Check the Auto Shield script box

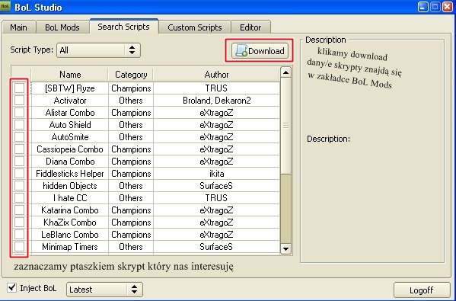20,125
